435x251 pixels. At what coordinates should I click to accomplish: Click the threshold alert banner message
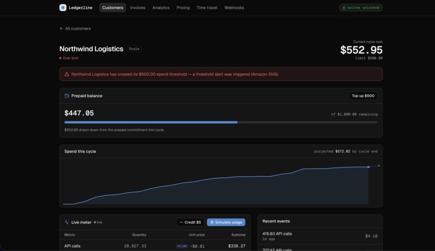click(175, 74)
